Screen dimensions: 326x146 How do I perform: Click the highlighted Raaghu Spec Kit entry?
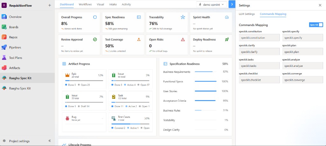[x=27, y=78]
